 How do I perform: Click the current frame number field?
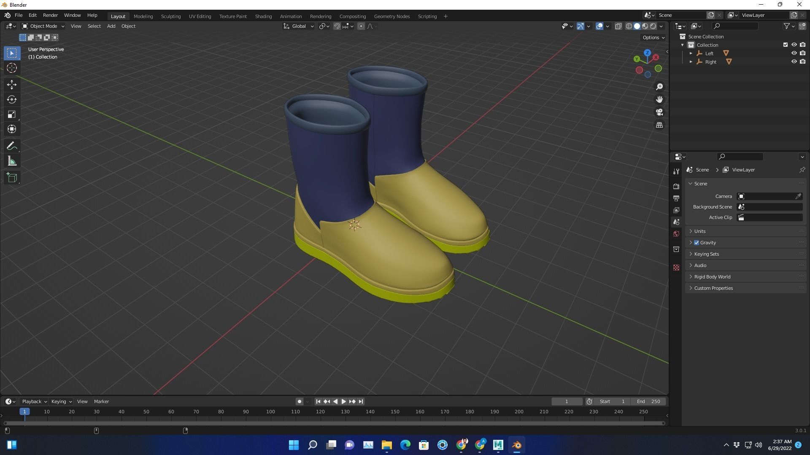pyautogui.click(x=567, y=401)
